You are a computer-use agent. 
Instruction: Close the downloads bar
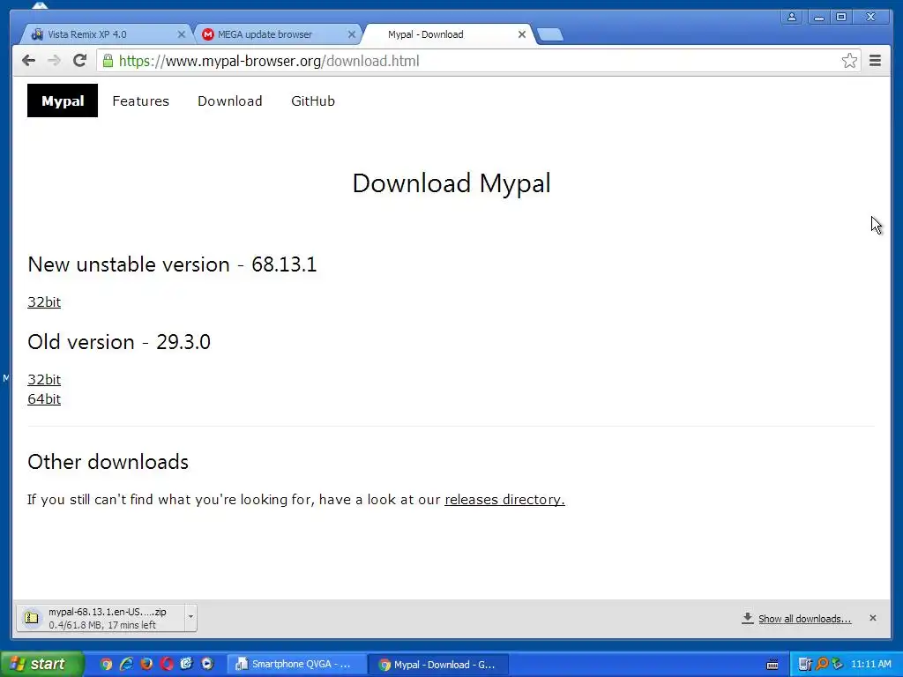click(x=872, y=618)
